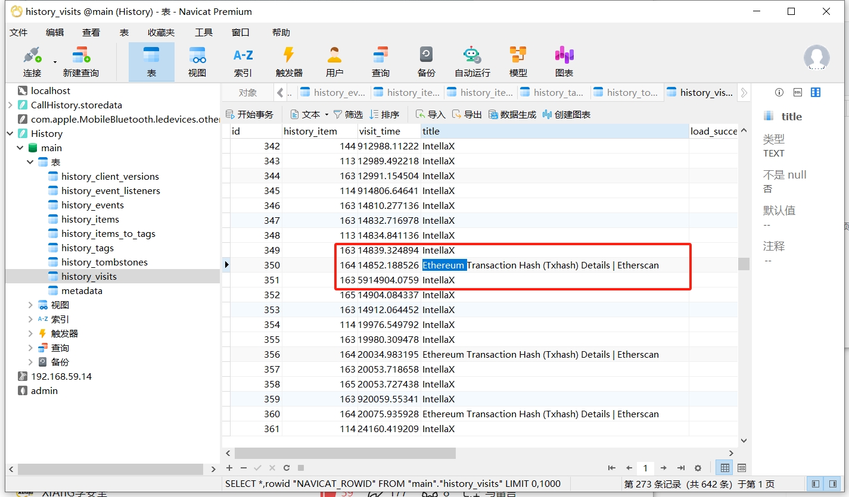Toggle the right pane visibility button
849x497 pixels.
[x=832, y=484]
